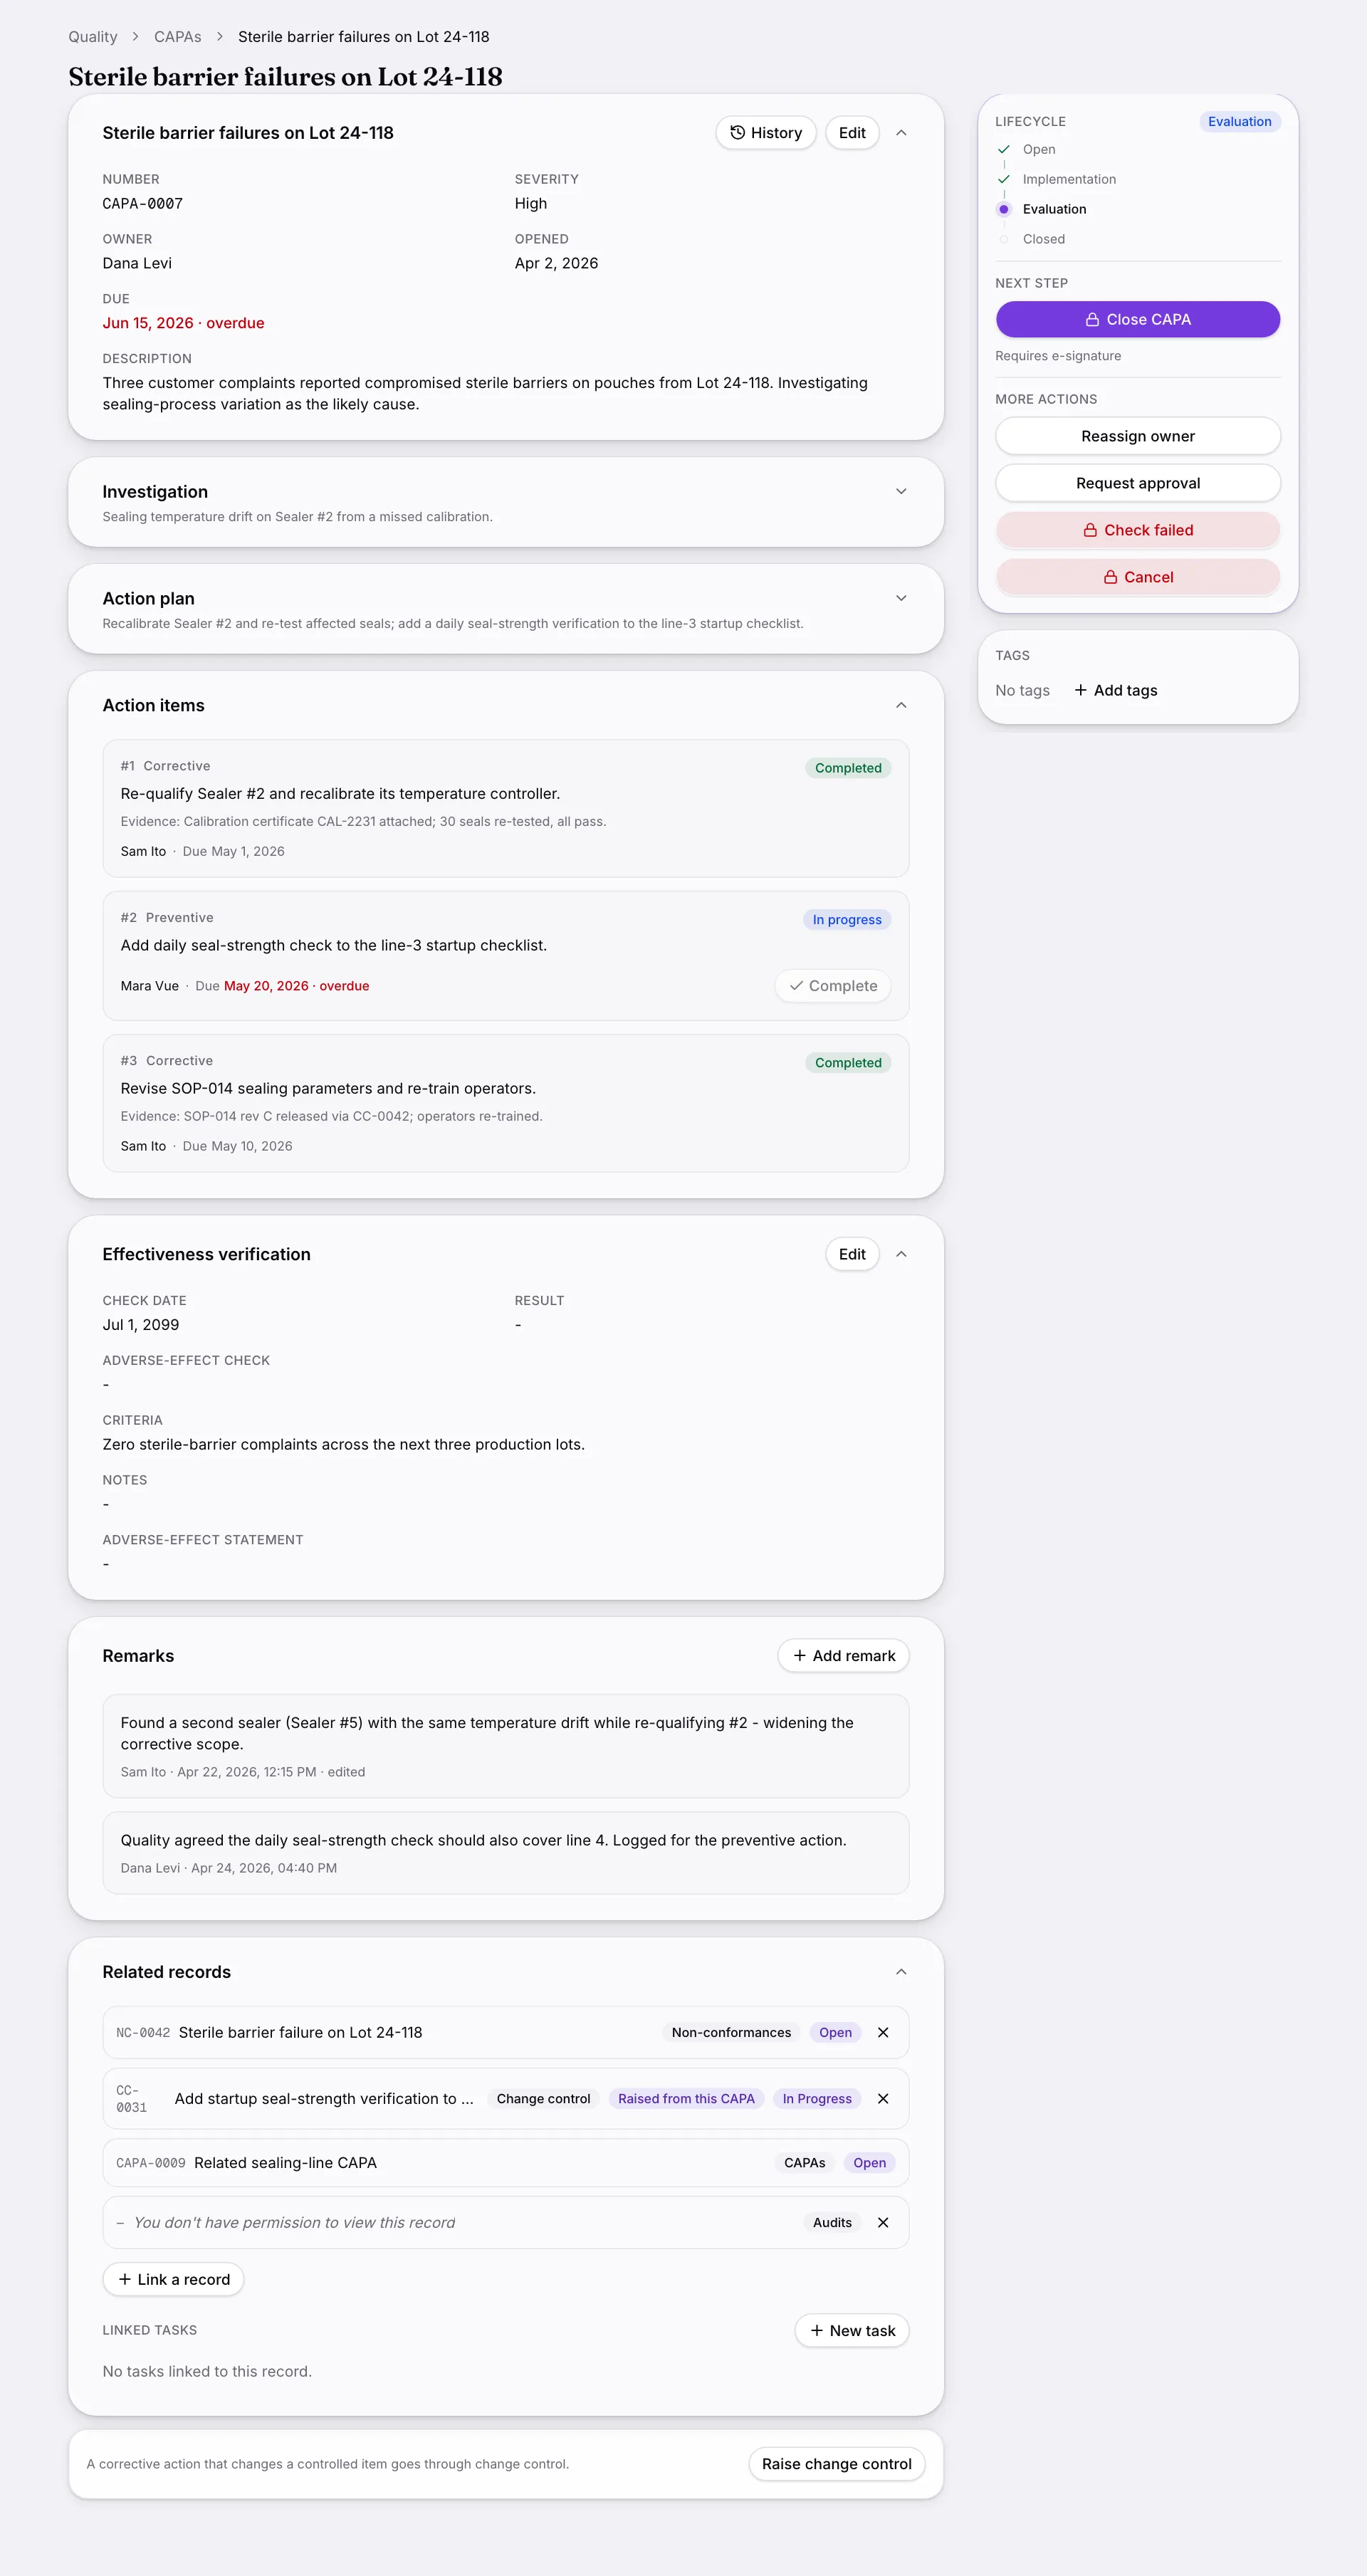Click the Check failed action
The height and width of the screenshot is (2576, 1367).
(x=1138, y=530)
